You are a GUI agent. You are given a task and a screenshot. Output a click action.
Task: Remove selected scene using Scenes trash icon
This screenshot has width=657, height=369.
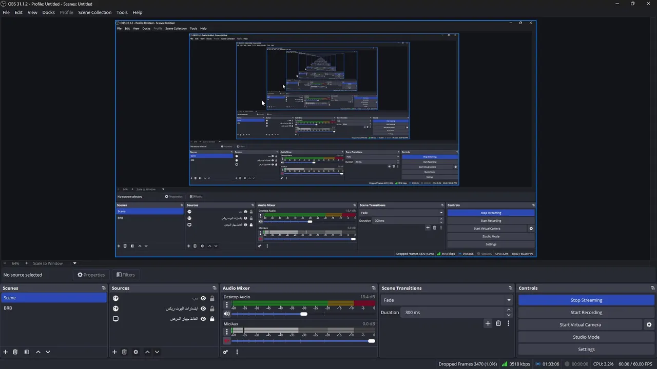[x=15, y=352]
